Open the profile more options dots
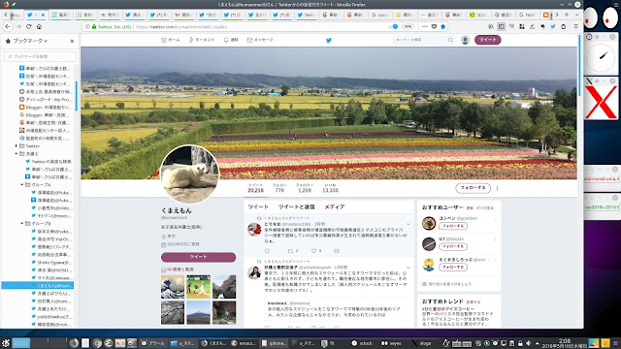 [497, 188]
